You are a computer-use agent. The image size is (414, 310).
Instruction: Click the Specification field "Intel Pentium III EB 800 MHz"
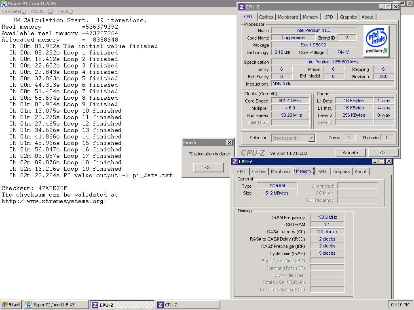pyautogui.click(x=333, y=62)
